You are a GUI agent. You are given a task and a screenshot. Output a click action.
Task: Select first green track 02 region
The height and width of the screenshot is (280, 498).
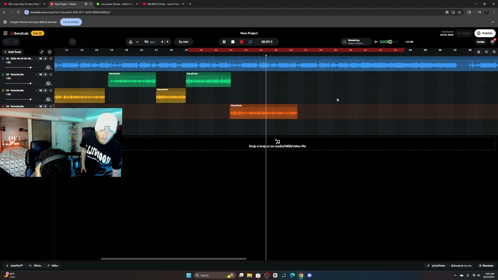point(132,79)
